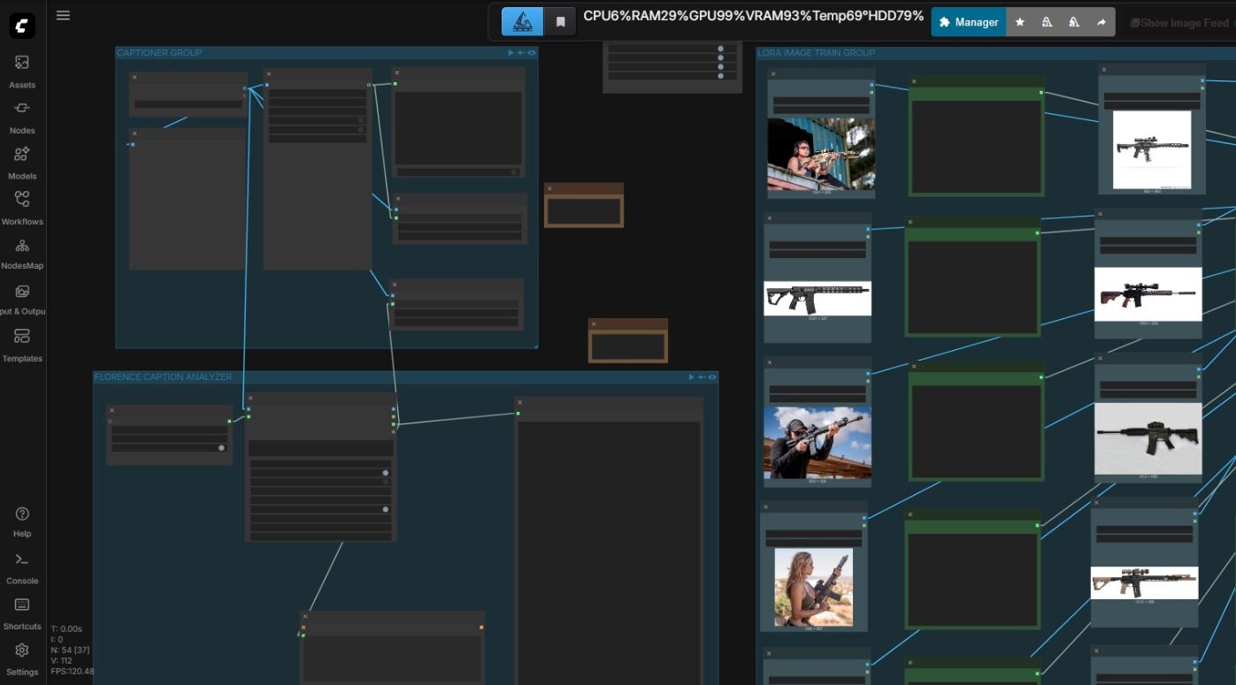The width and height of the screenshot is (1236, 685).
Task: Bypass Florence Caption Analyzer via arrows icon
Action: pyautogui.click(x=702, y=377)
